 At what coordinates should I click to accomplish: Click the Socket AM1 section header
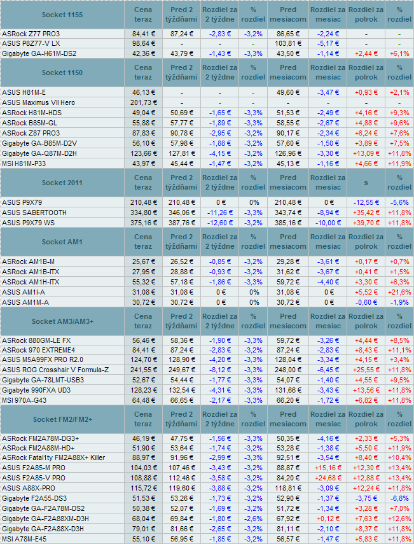pos(62,242)
